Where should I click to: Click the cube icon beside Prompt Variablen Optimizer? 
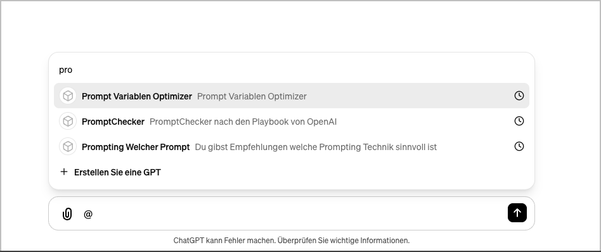[68, 96]
